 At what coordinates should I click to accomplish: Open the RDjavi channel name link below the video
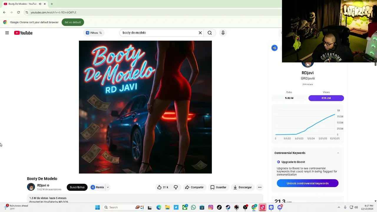pos(42,185)
